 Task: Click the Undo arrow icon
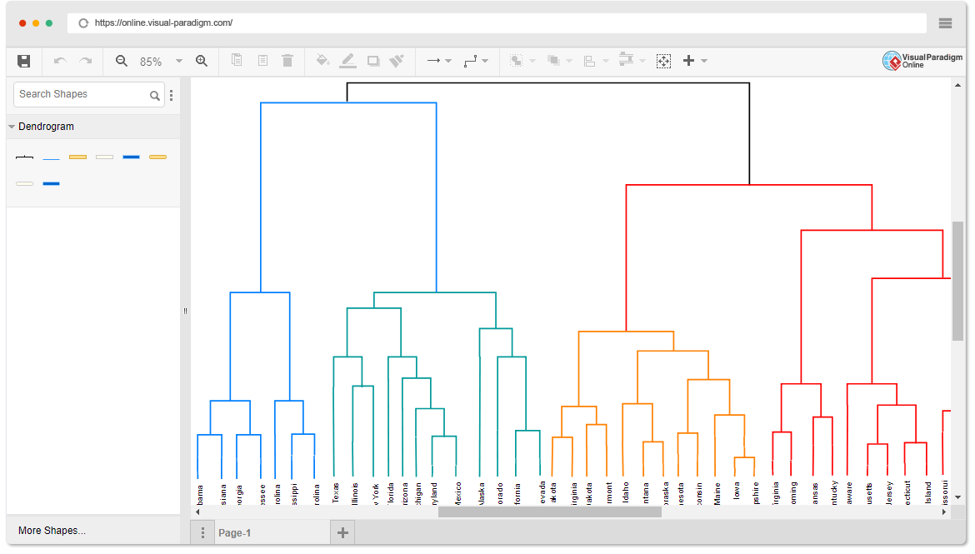(x=59, y=61)
